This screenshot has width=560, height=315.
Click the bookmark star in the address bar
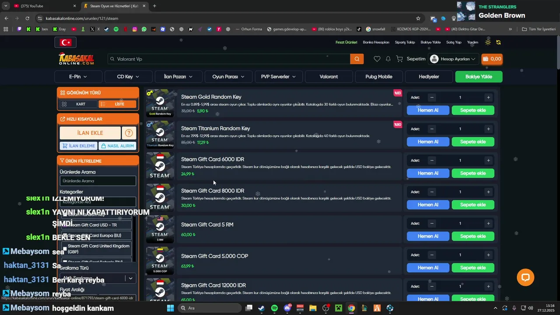(x=418, y=18)
